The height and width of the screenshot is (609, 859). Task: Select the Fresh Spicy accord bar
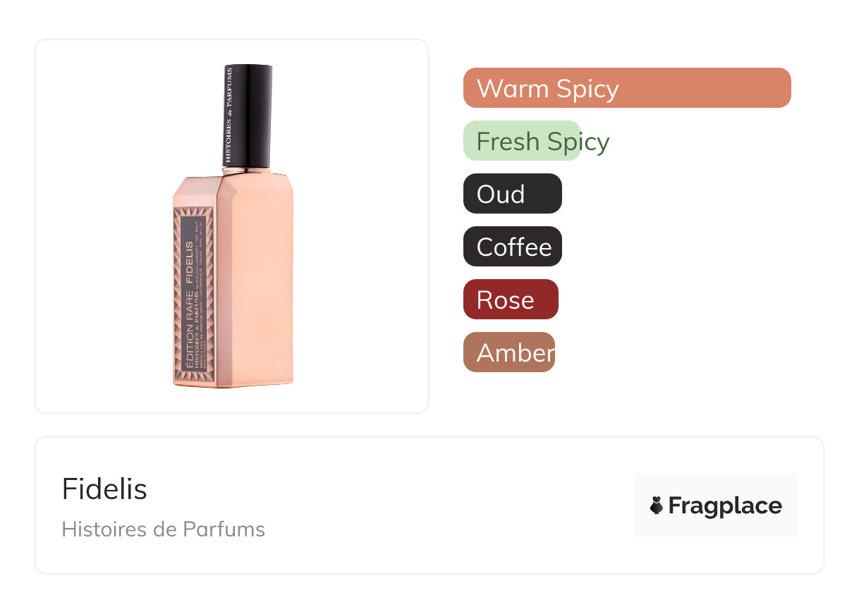(x=523, y=141)
